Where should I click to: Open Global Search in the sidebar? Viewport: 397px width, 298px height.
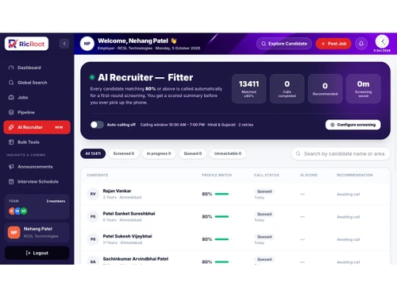coord(37,83)
